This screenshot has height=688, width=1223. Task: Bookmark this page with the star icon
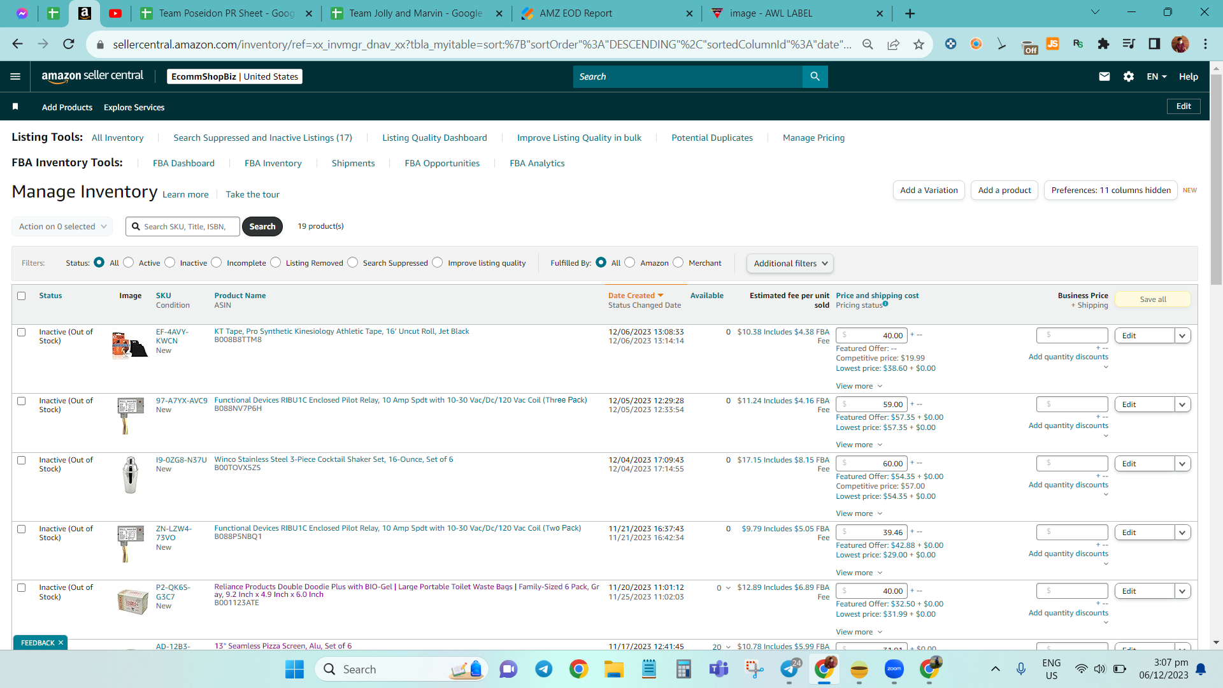[x=919, y=44]
